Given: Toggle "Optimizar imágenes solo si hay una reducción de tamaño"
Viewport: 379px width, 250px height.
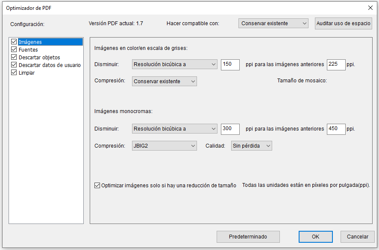Looking at the screenshot, I should (97, 186).
